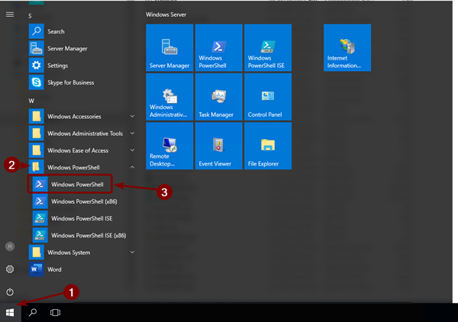Open the Remote Desktop Connection tile
This screenshot has height=322, width=458.
point(169,146)
